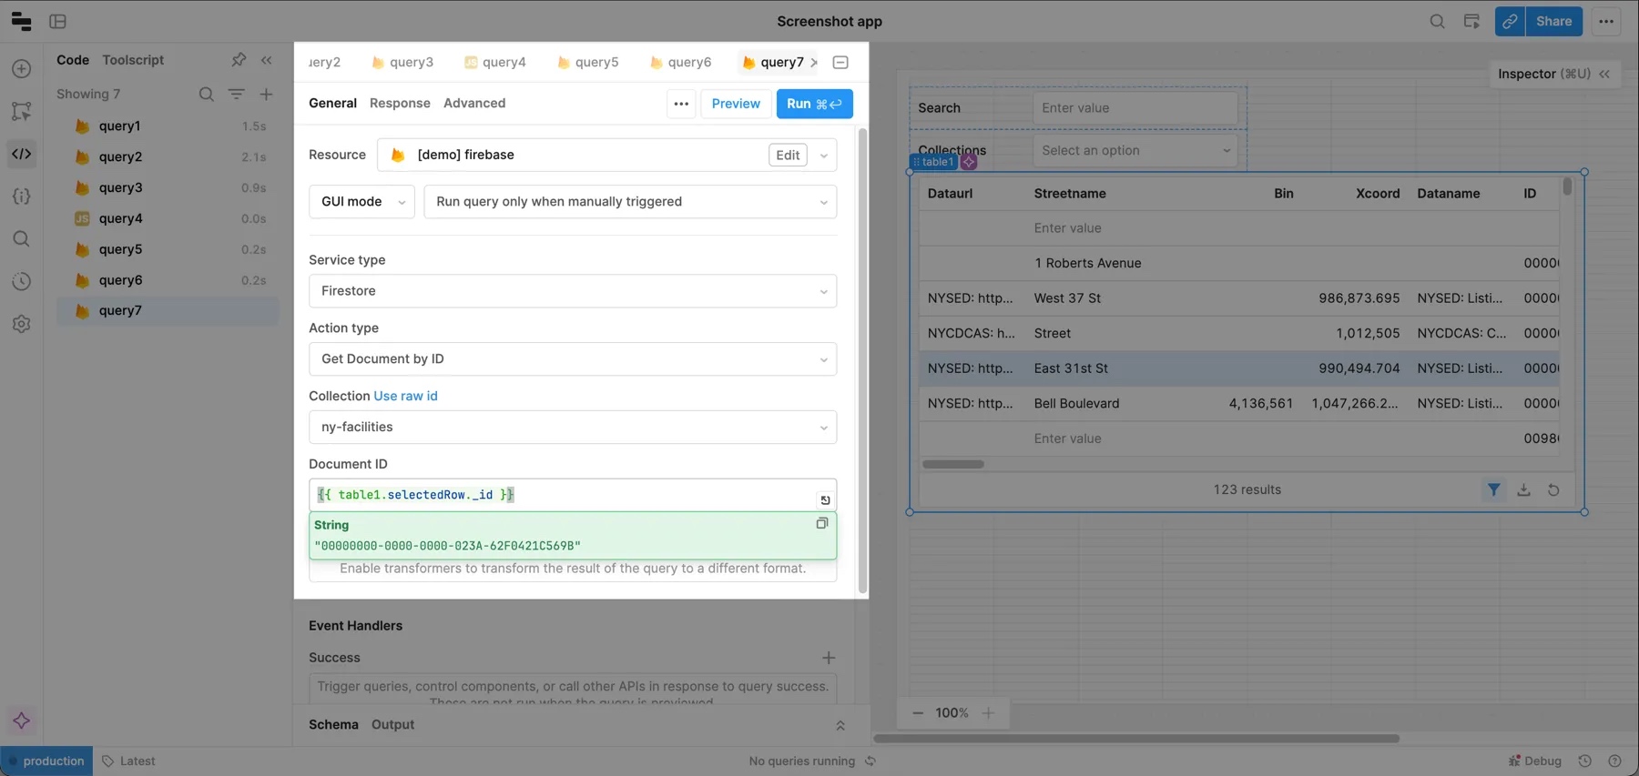Filter the query list

point(236,95)
